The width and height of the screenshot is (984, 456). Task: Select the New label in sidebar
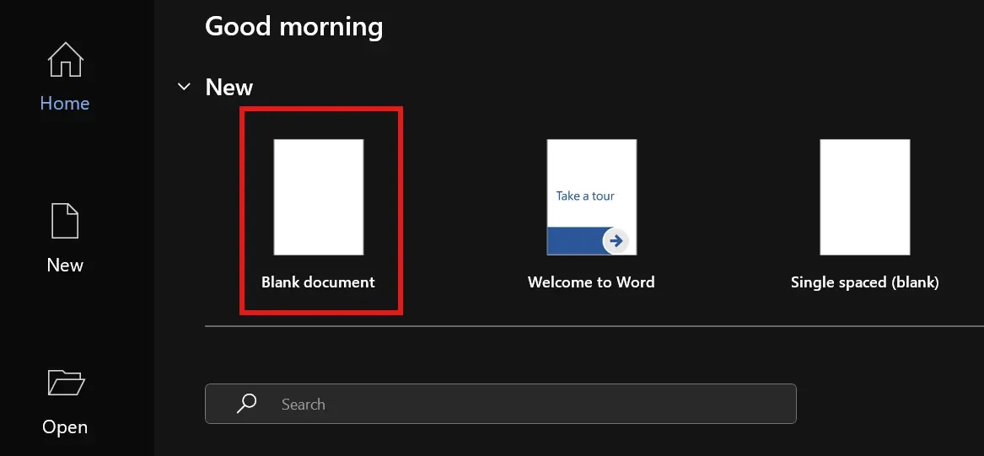pyautogui.click(x=65, y=266)
